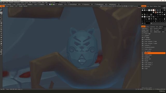Viewport: 166px width, 93px height.
Task: Adjust the brush Opacity value
Action: (92, 4)
